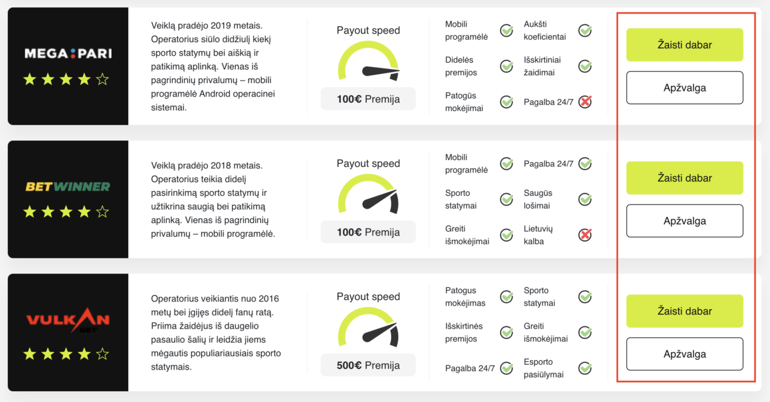770x402 pixels.
Task: Click the MegaPari star rating
Action: tap(66, 79)
